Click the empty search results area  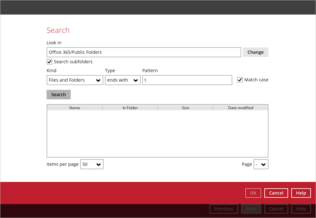[x=157, y=134]
